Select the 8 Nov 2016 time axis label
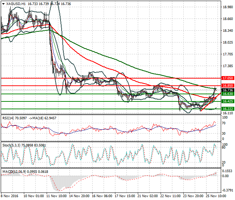Viewport: 235px width, 200px height. (x=10, y=196)
